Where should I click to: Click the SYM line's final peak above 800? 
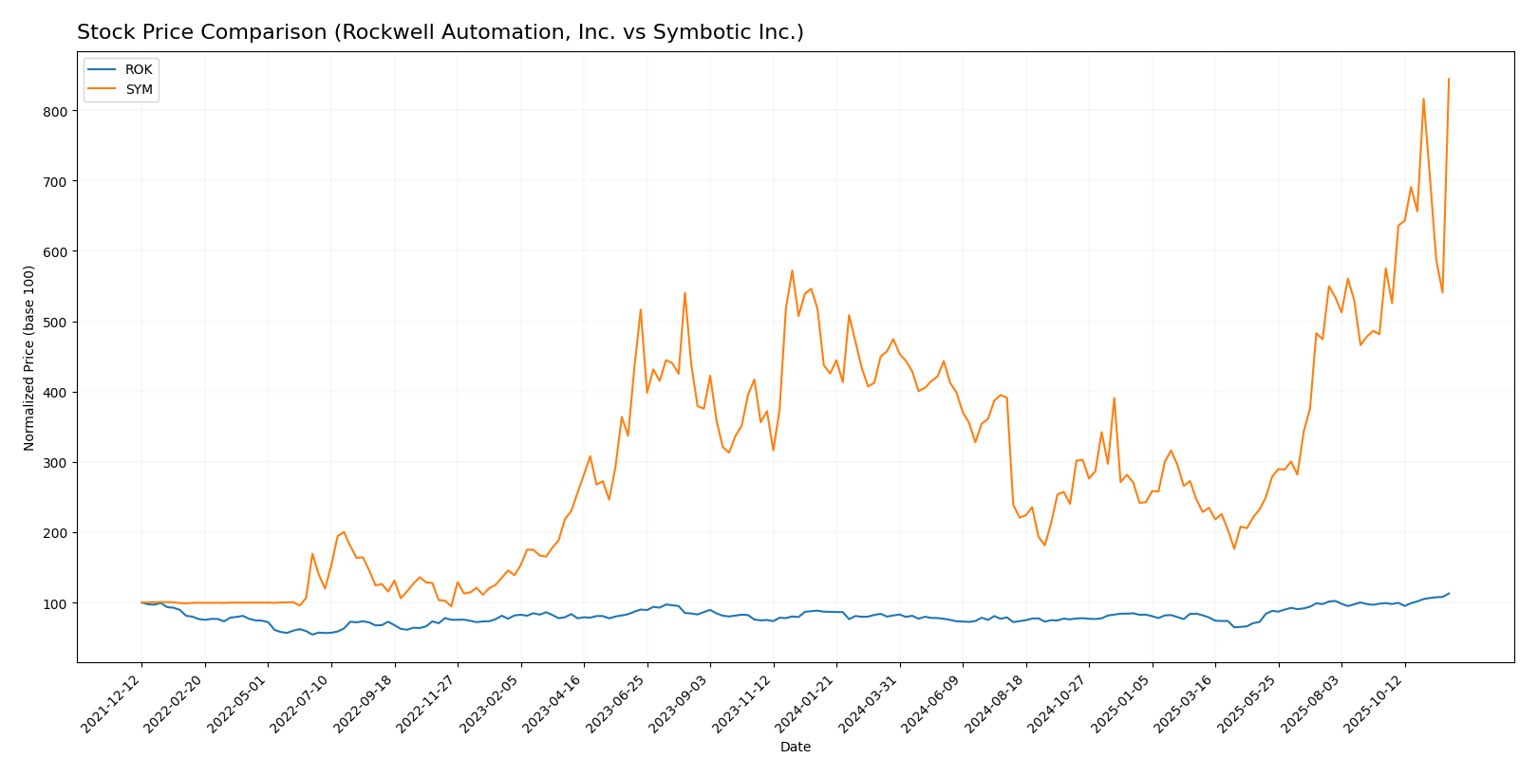1448,79
